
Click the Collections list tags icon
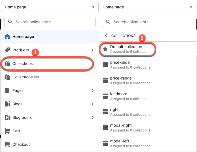7,77
